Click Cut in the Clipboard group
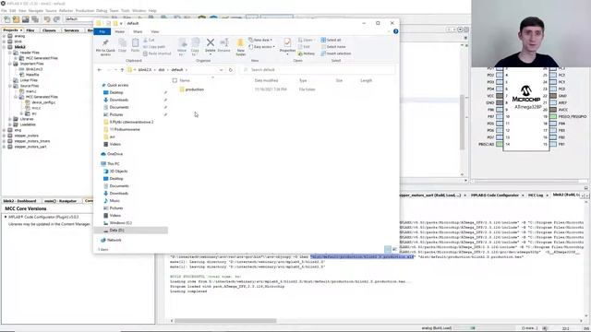 pos(149,40)
